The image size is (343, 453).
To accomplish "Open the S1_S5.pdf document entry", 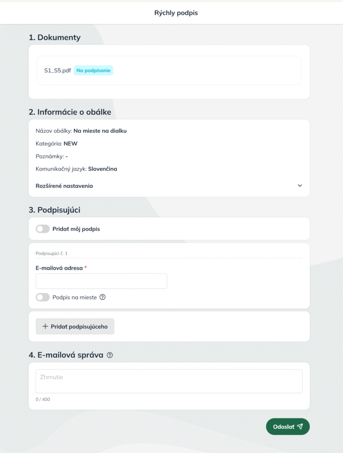I will [x=57, y=70].
